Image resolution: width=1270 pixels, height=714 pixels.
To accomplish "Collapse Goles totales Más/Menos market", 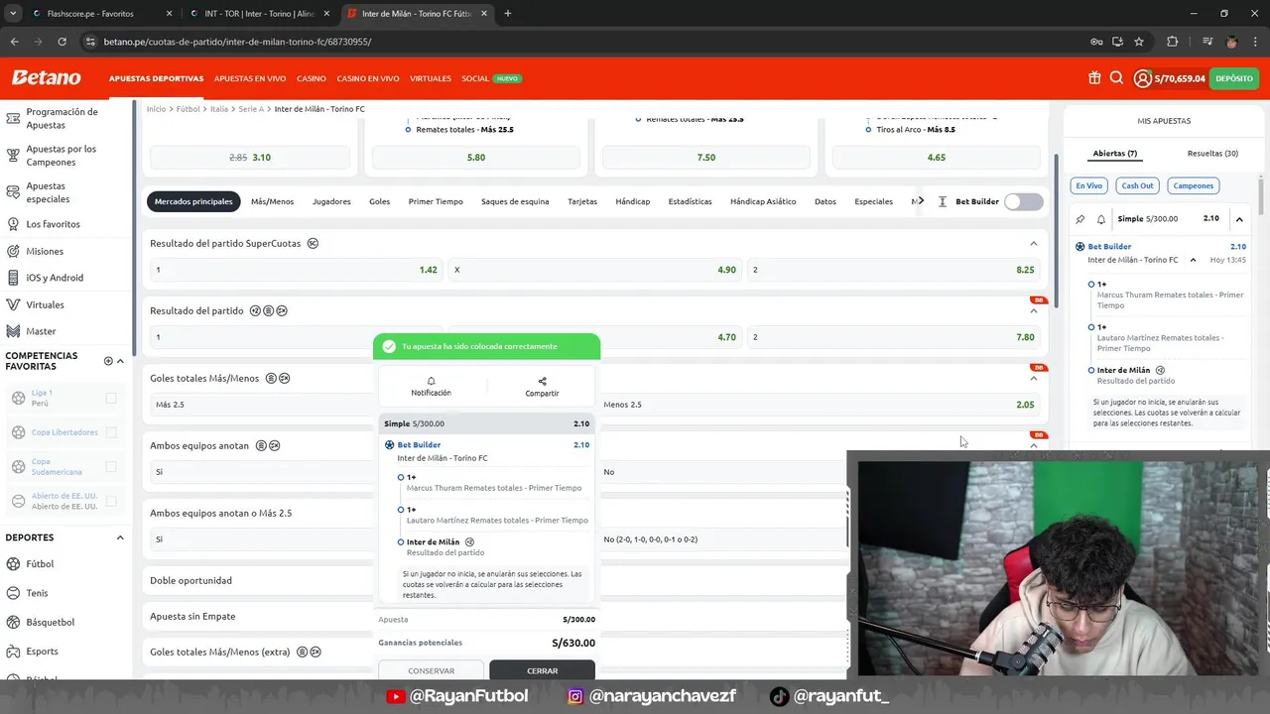I will [1033, 378].
